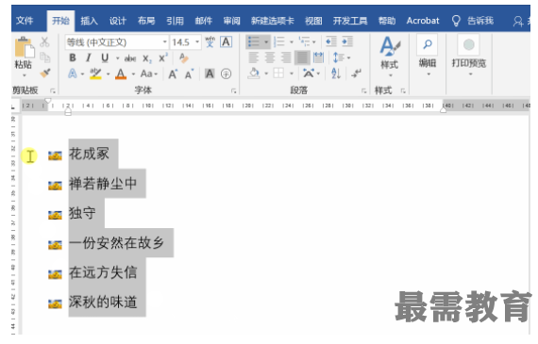538x344 pixels.
Task: Click the character border icon
Action: coord(226,42)
